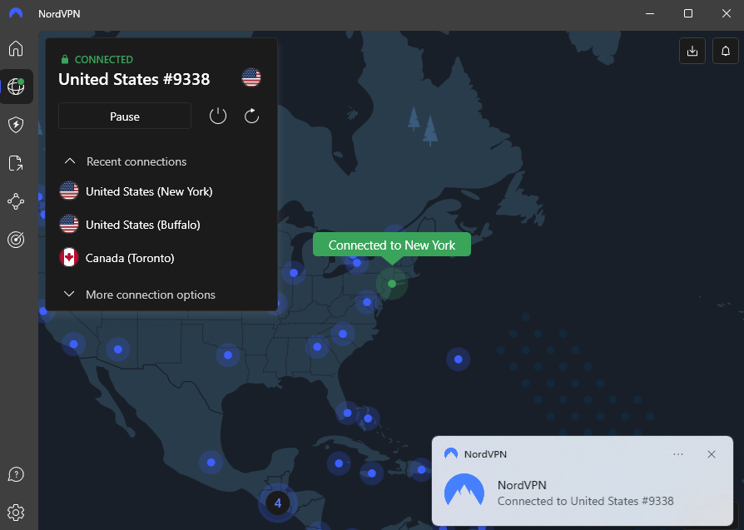Click the download updates icon
The width and height of the screenshot is (744, 530).
click(692, 51)
